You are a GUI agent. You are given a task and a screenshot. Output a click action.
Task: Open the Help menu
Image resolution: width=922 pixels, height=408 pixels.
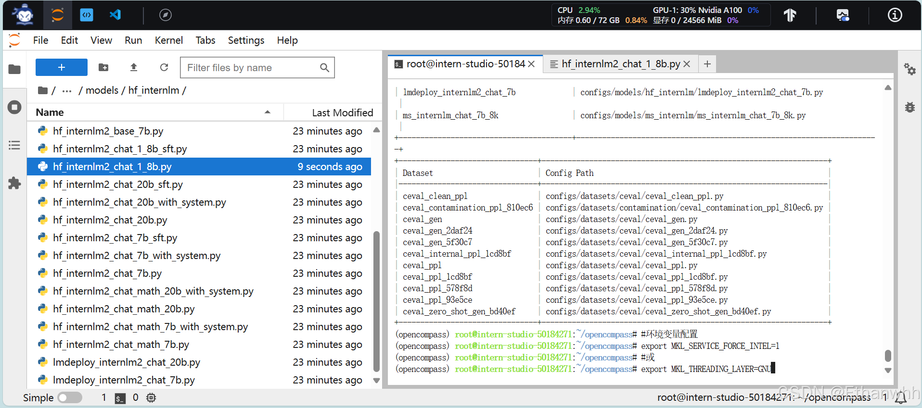click(287, 40)
